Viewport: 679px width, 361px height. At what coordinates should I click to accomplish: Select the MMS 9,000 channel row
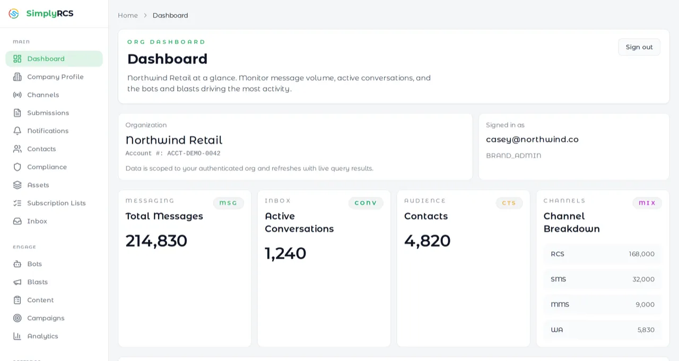(x=603, y=304)
